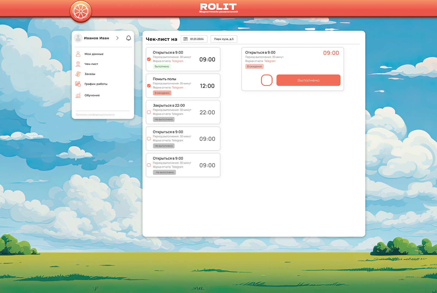Open notifications via the bell icon
The width and height of the screenshot is (437, 293).
pos(128,38)
